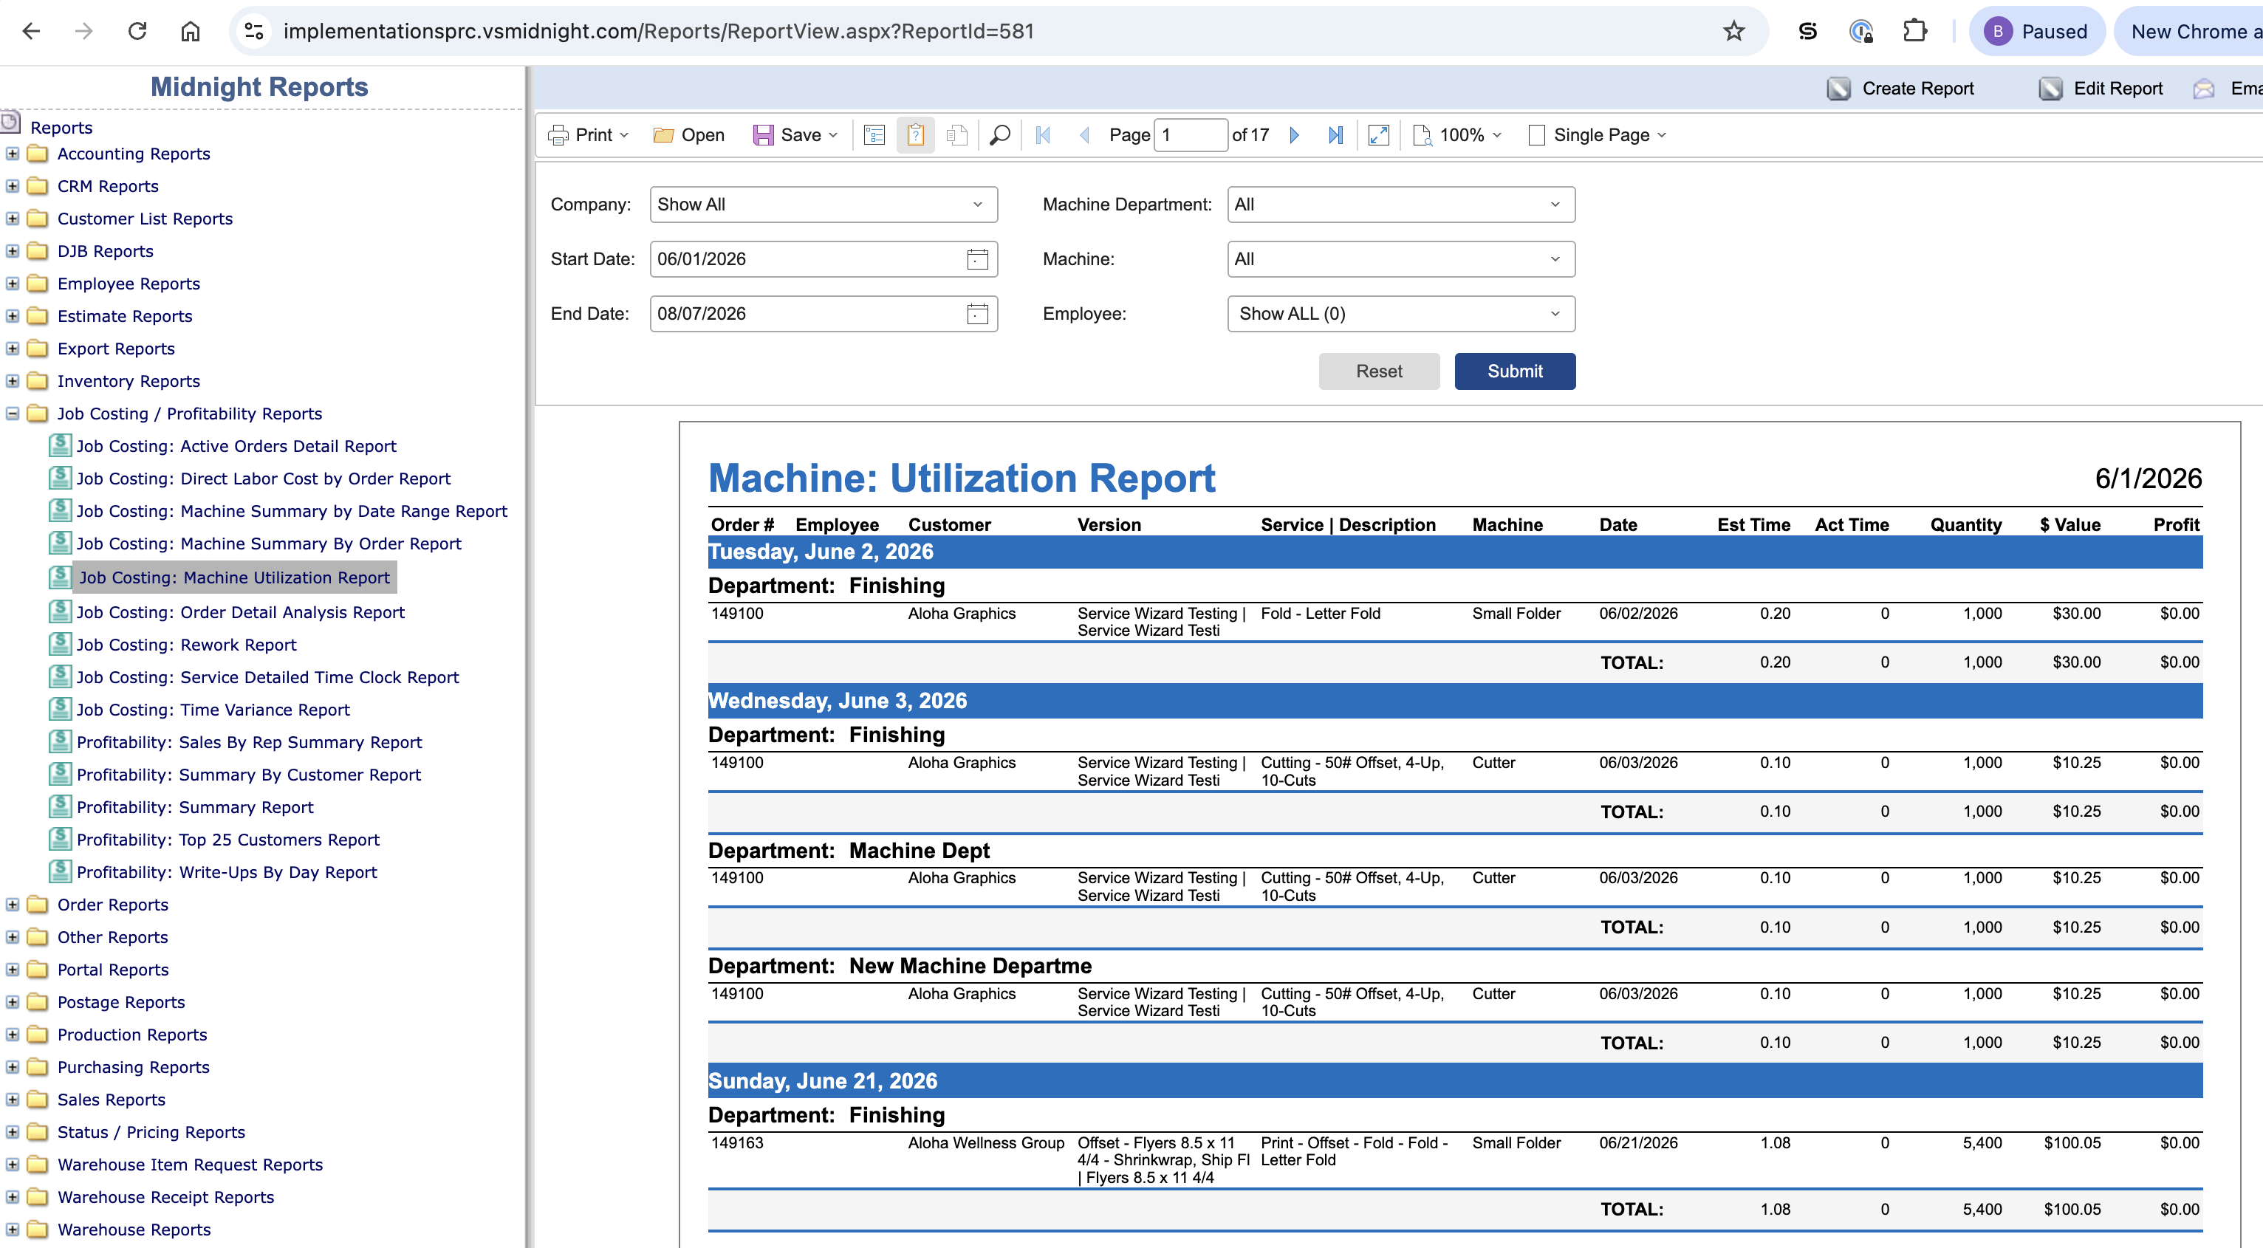Expand the Accounting Reports folder
Viewport: 2263px width, 1248px height.
(x=13, y=154)
